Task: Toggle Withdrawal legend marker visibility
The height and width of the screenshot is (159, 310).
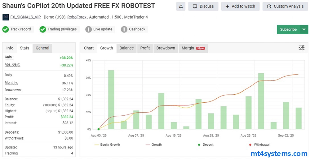Action: (258, 144)
